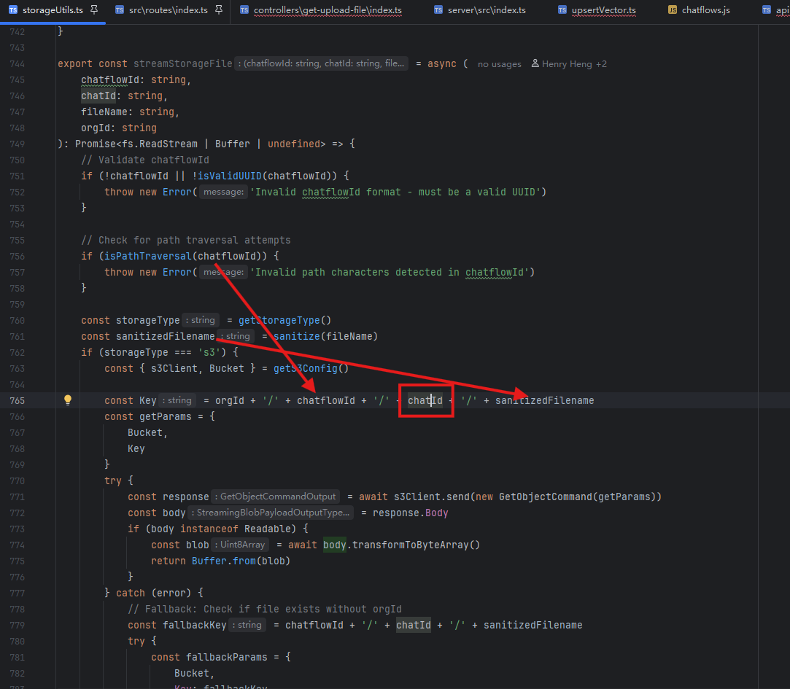The width and height of the screenshot is (790, 689).
Task: Click the author icon beside Henry Heng
Action: point(535,64)
